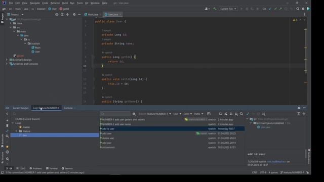
Task: Open editor tabs more options menu
Action: click(304, 15)
